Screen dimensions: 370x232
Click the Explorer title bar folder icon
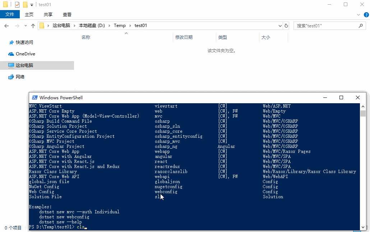(5, 4)
